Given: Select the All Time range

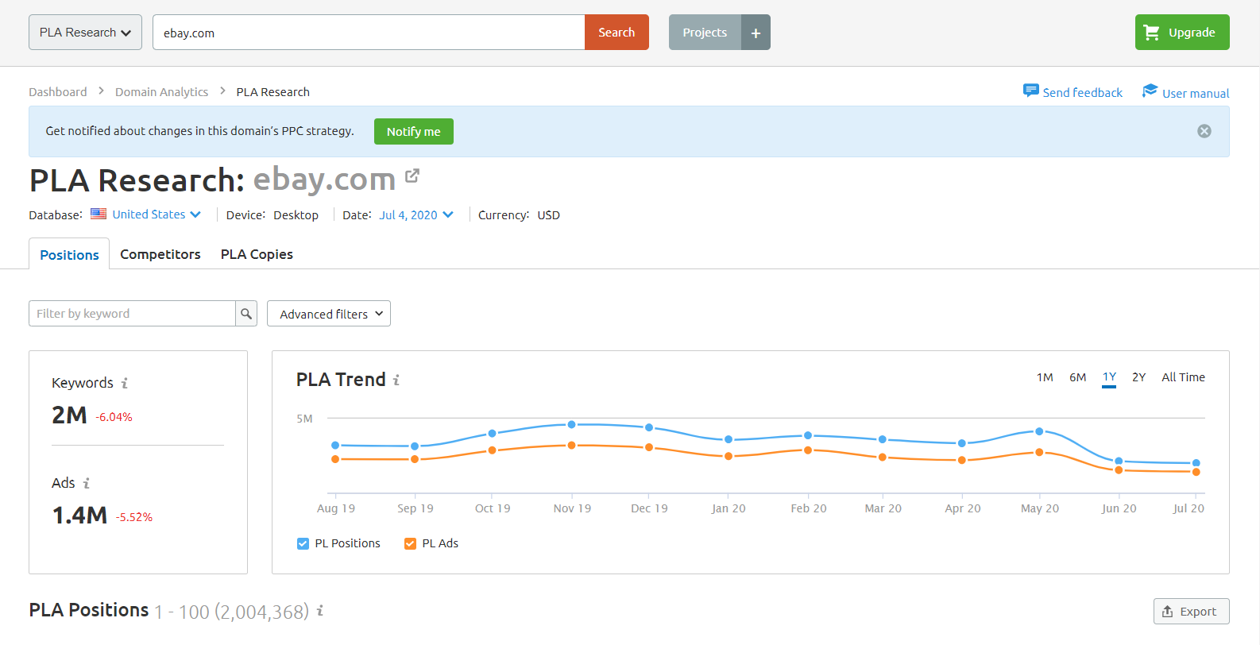Looking at the screenshot, I should coord(1183,377).
